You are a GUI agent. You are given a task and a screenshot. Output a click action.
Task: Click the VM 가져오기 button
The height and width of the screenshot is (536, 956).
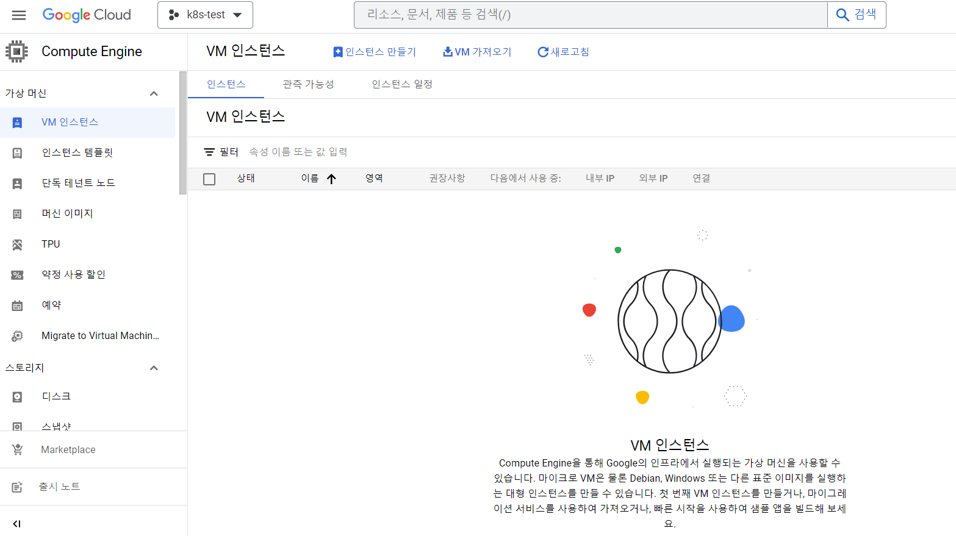[x=478, y=52]
